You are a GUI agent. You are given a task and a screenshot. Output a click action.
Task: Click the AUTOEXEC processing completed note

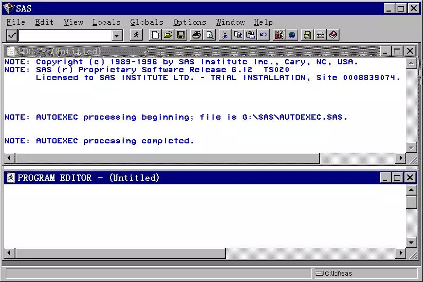coord(99,141)
